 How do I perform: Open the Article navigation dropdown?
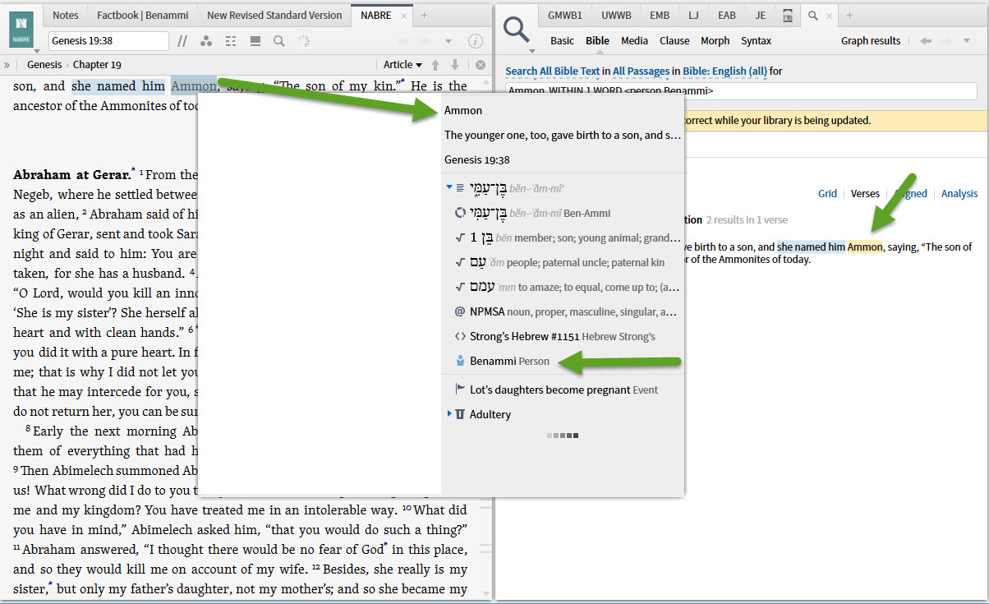(402, 65)
